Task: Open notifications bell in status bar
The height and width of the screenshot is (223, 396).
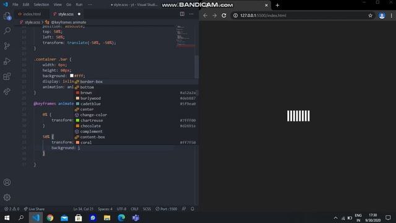Action: 192,209
